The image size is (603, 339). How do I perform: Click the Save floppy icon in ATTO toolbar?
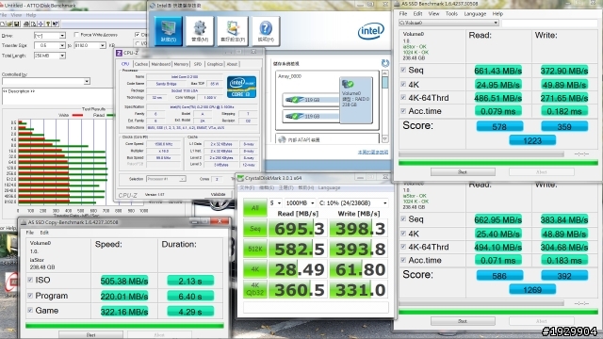[x=17, y=24]
